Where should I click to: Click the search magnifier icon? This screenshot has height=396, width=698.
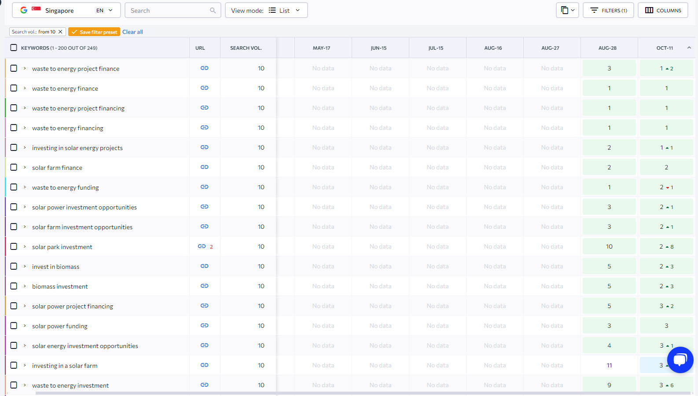coord(213,11)
